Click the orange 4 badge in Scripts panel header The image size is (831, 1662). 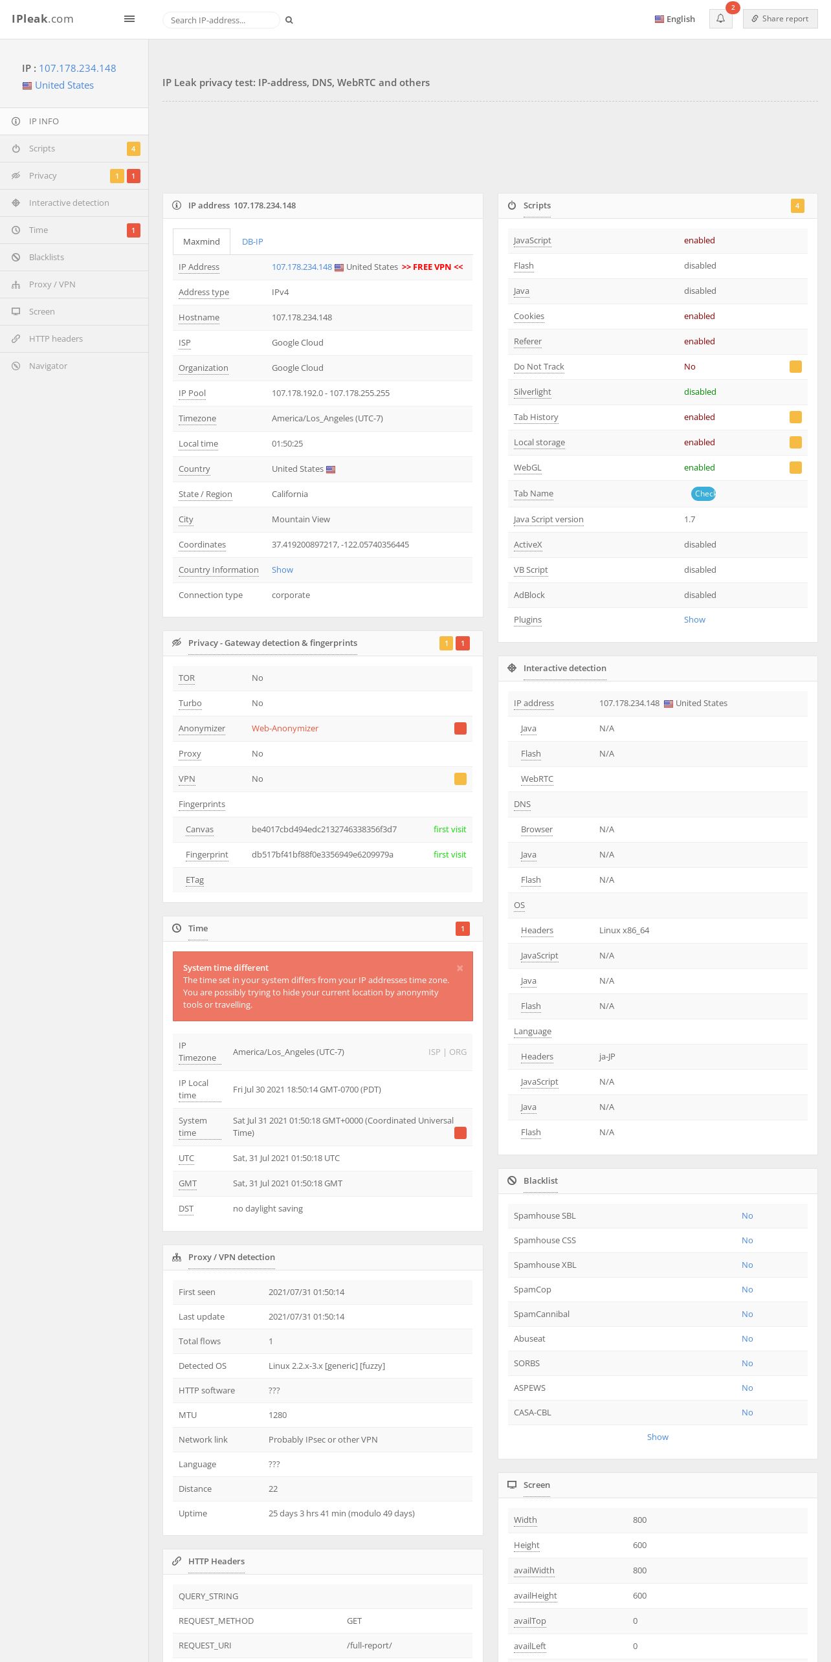pyautogui.click(x=797, y=206)
